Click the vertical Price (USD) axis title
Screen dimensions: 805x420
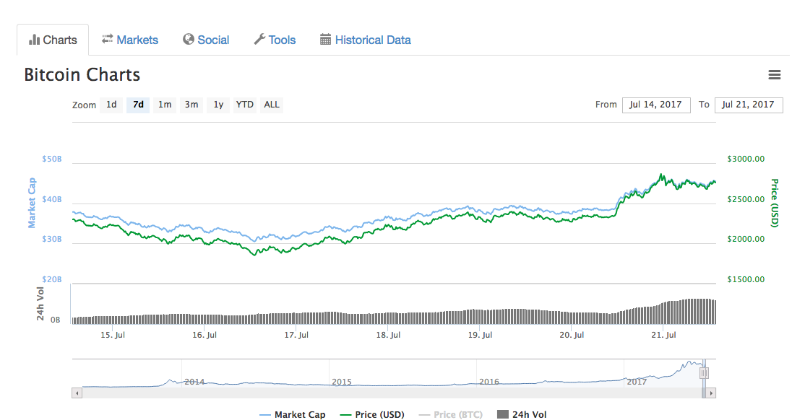[775, 203]
